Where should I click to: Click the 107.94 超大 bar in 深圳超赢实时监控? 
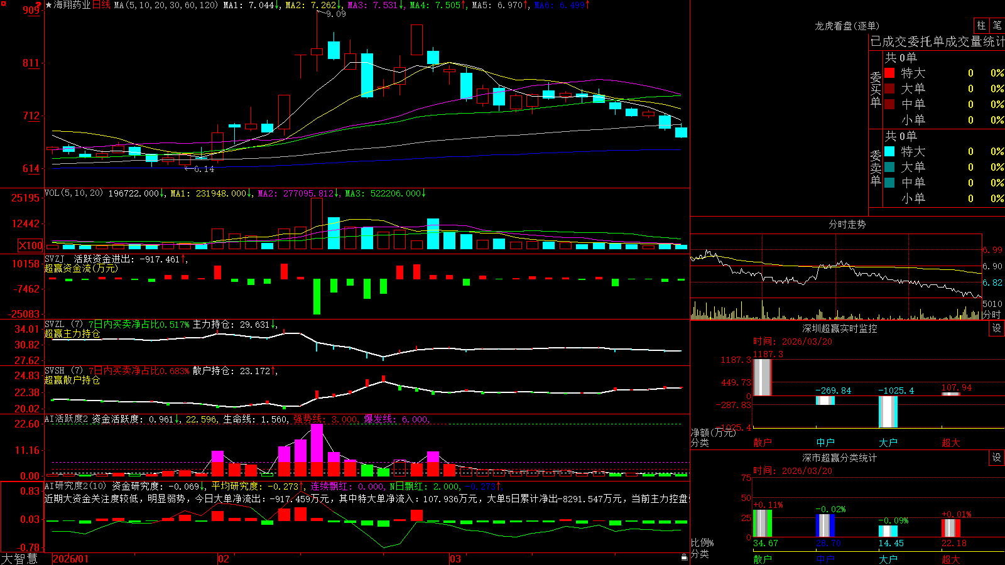(951, 394)
